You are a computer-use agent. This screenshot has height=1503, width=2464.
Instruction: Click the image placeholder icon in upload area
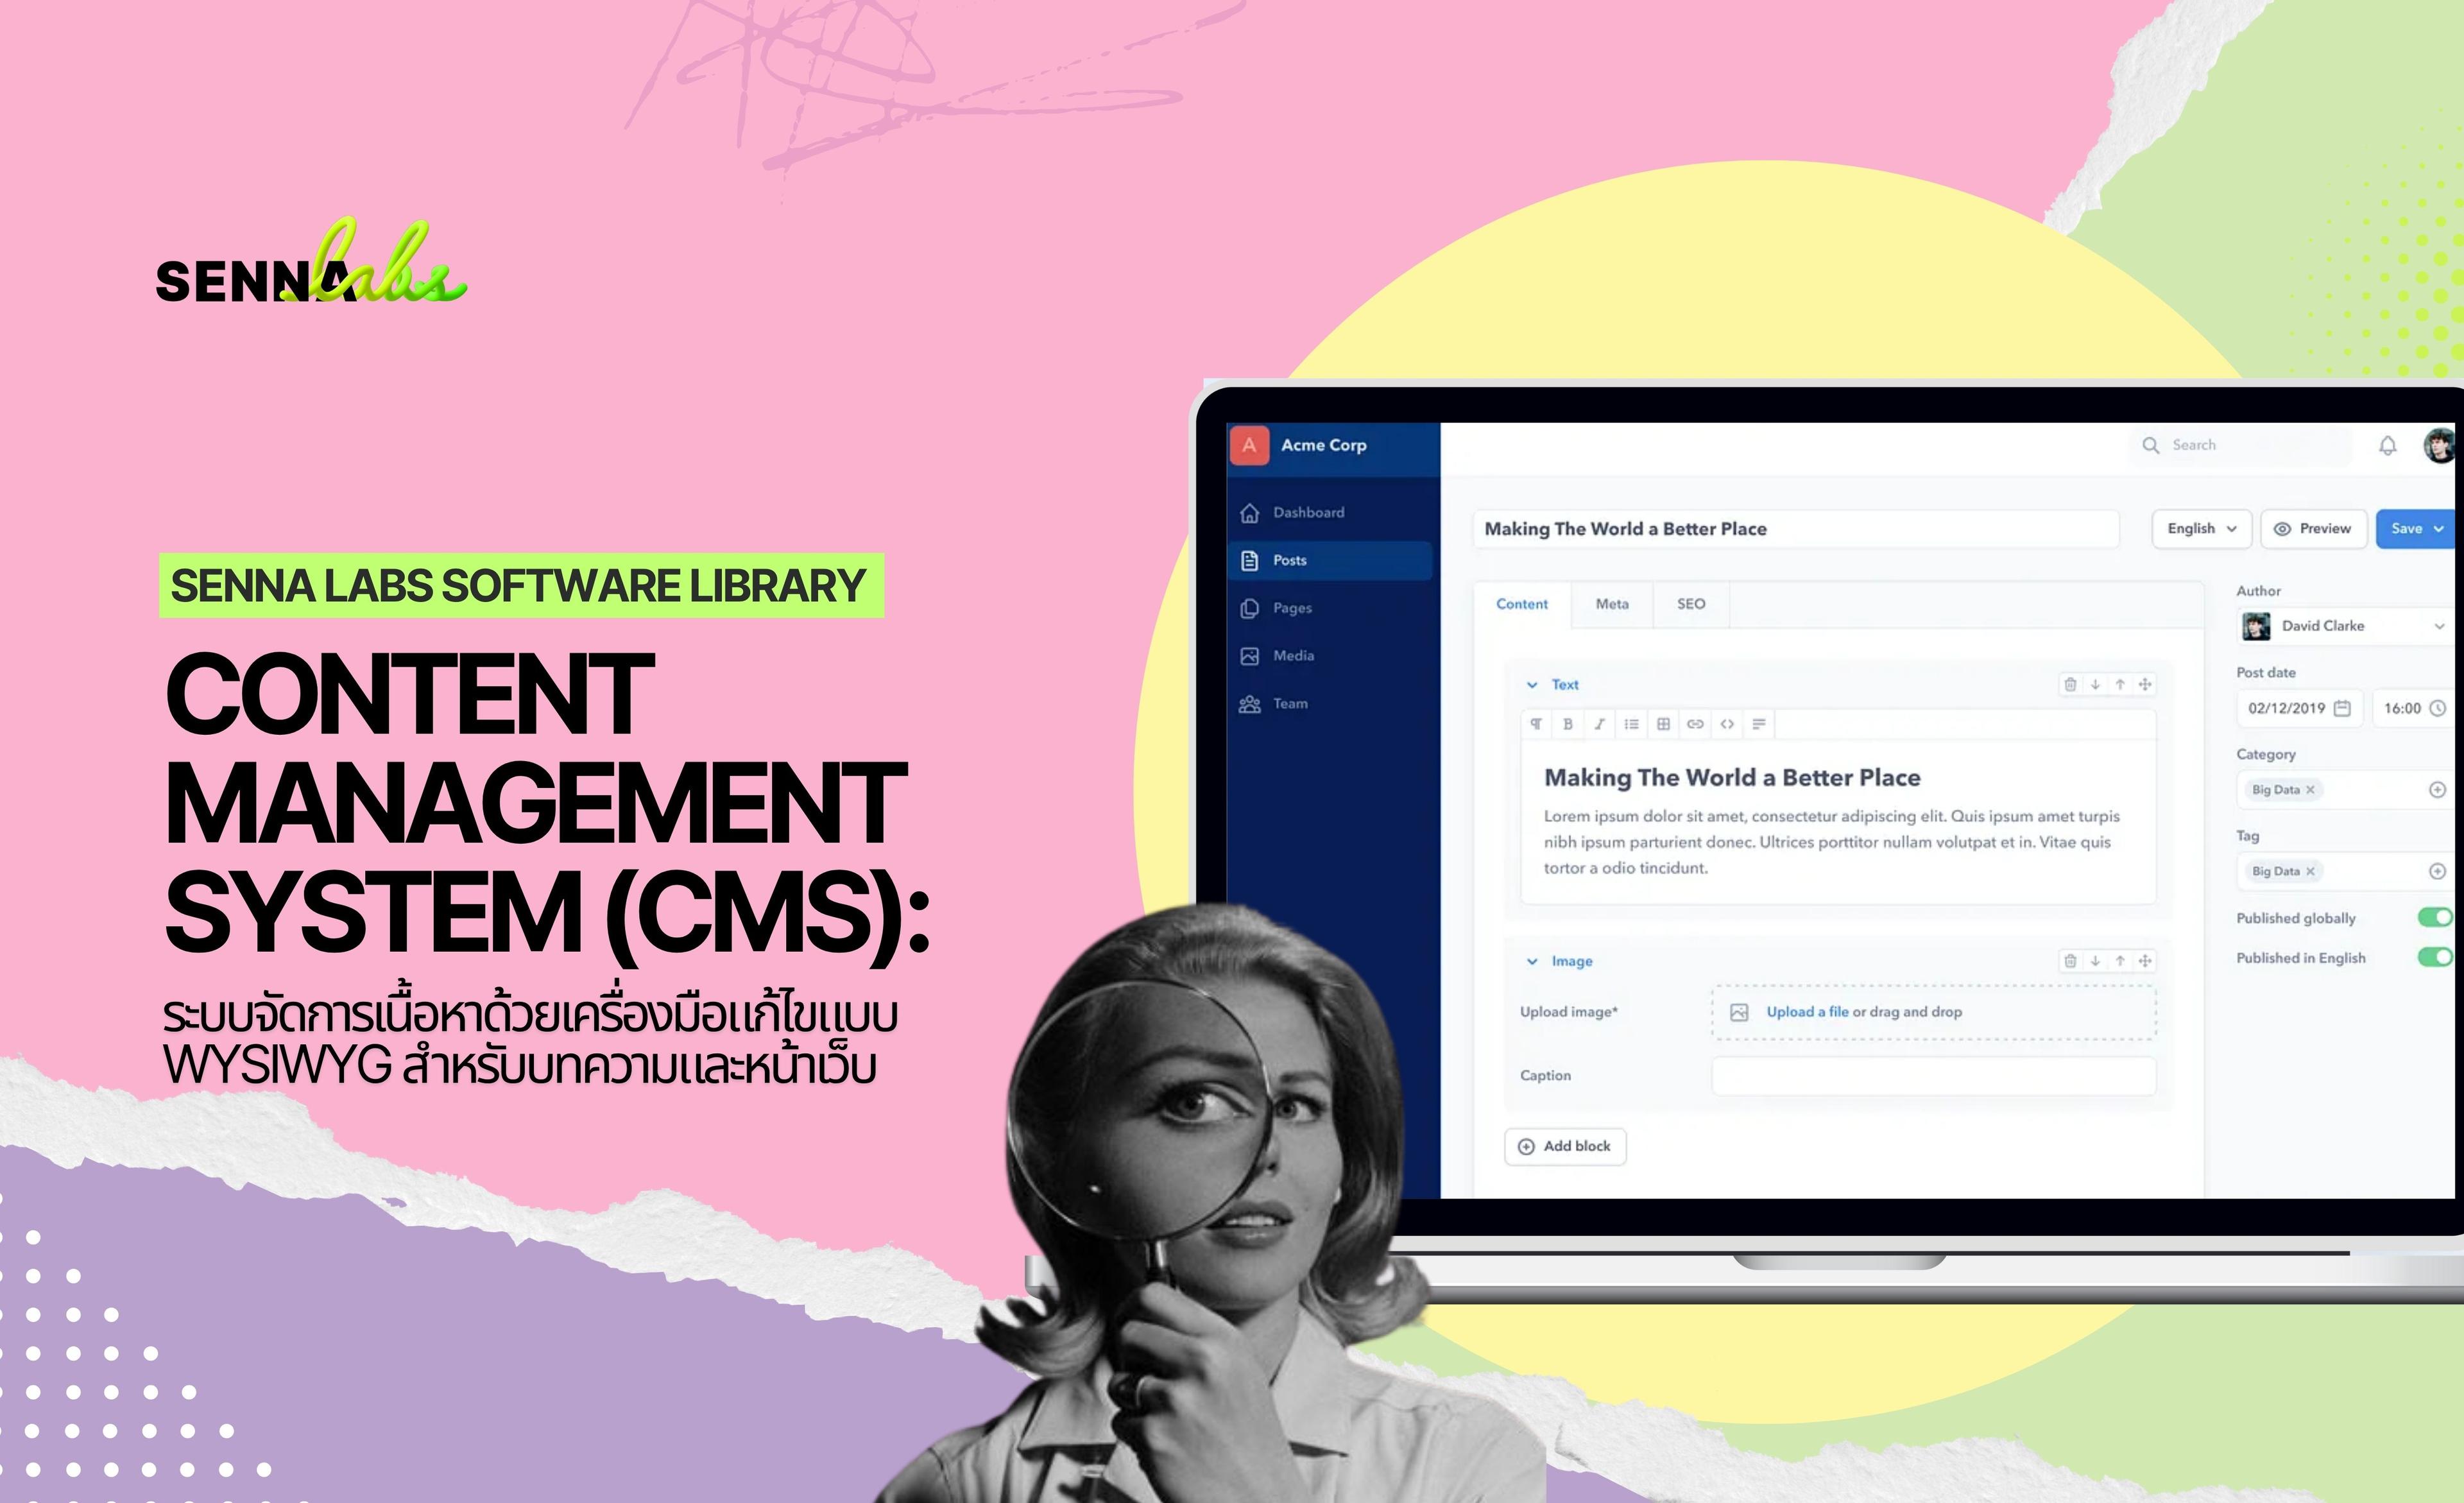[1739, 1012]
